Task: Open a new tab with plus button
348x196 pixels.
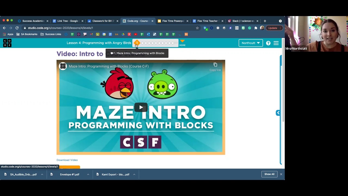Action: [x=265, y=21]
